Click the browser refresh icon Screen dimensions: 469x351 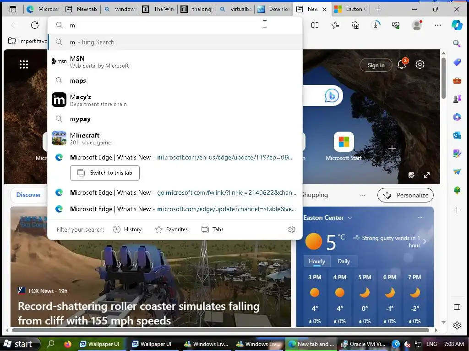click(x=35, y=25)
